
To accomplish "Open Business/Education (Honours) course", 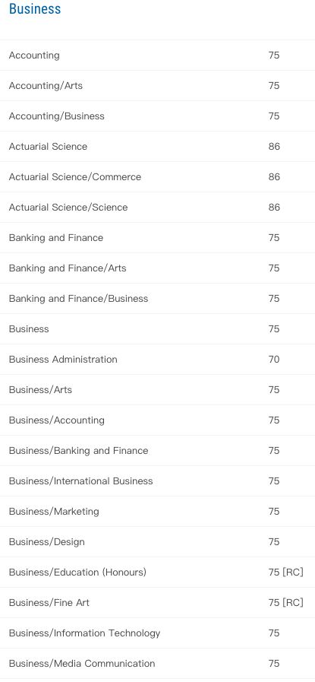I will click(x=157, y=573).
